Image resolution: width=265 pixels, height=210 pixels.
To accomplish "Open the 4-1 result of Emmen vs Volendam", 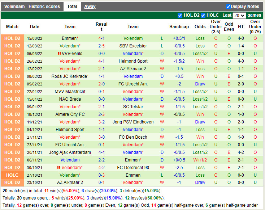I will (x=101, y=38).
